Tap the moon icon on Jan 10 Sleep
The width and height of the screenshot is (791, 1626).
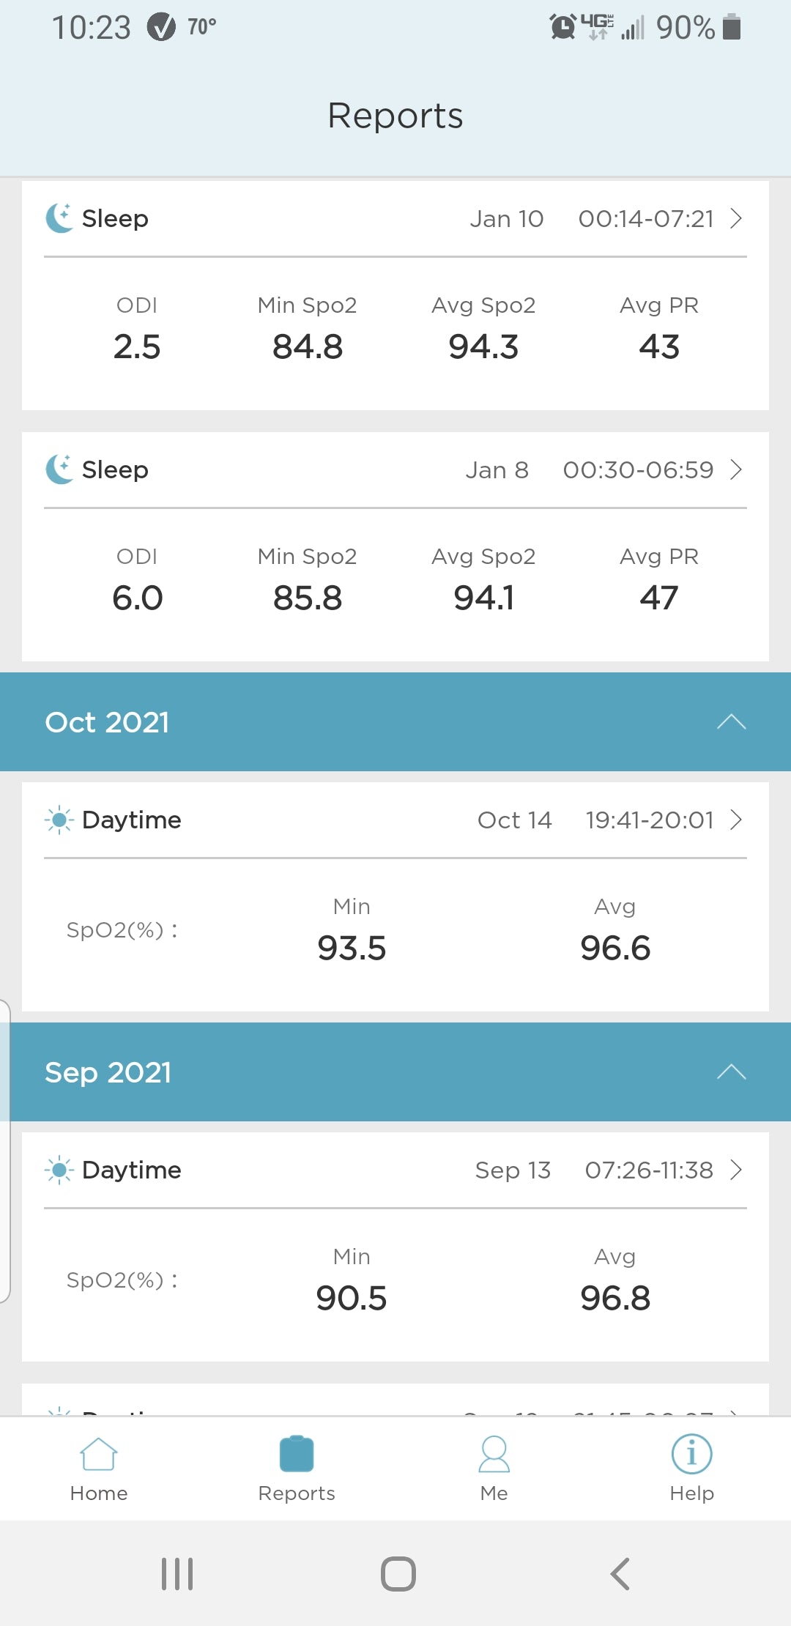point(59,218)
